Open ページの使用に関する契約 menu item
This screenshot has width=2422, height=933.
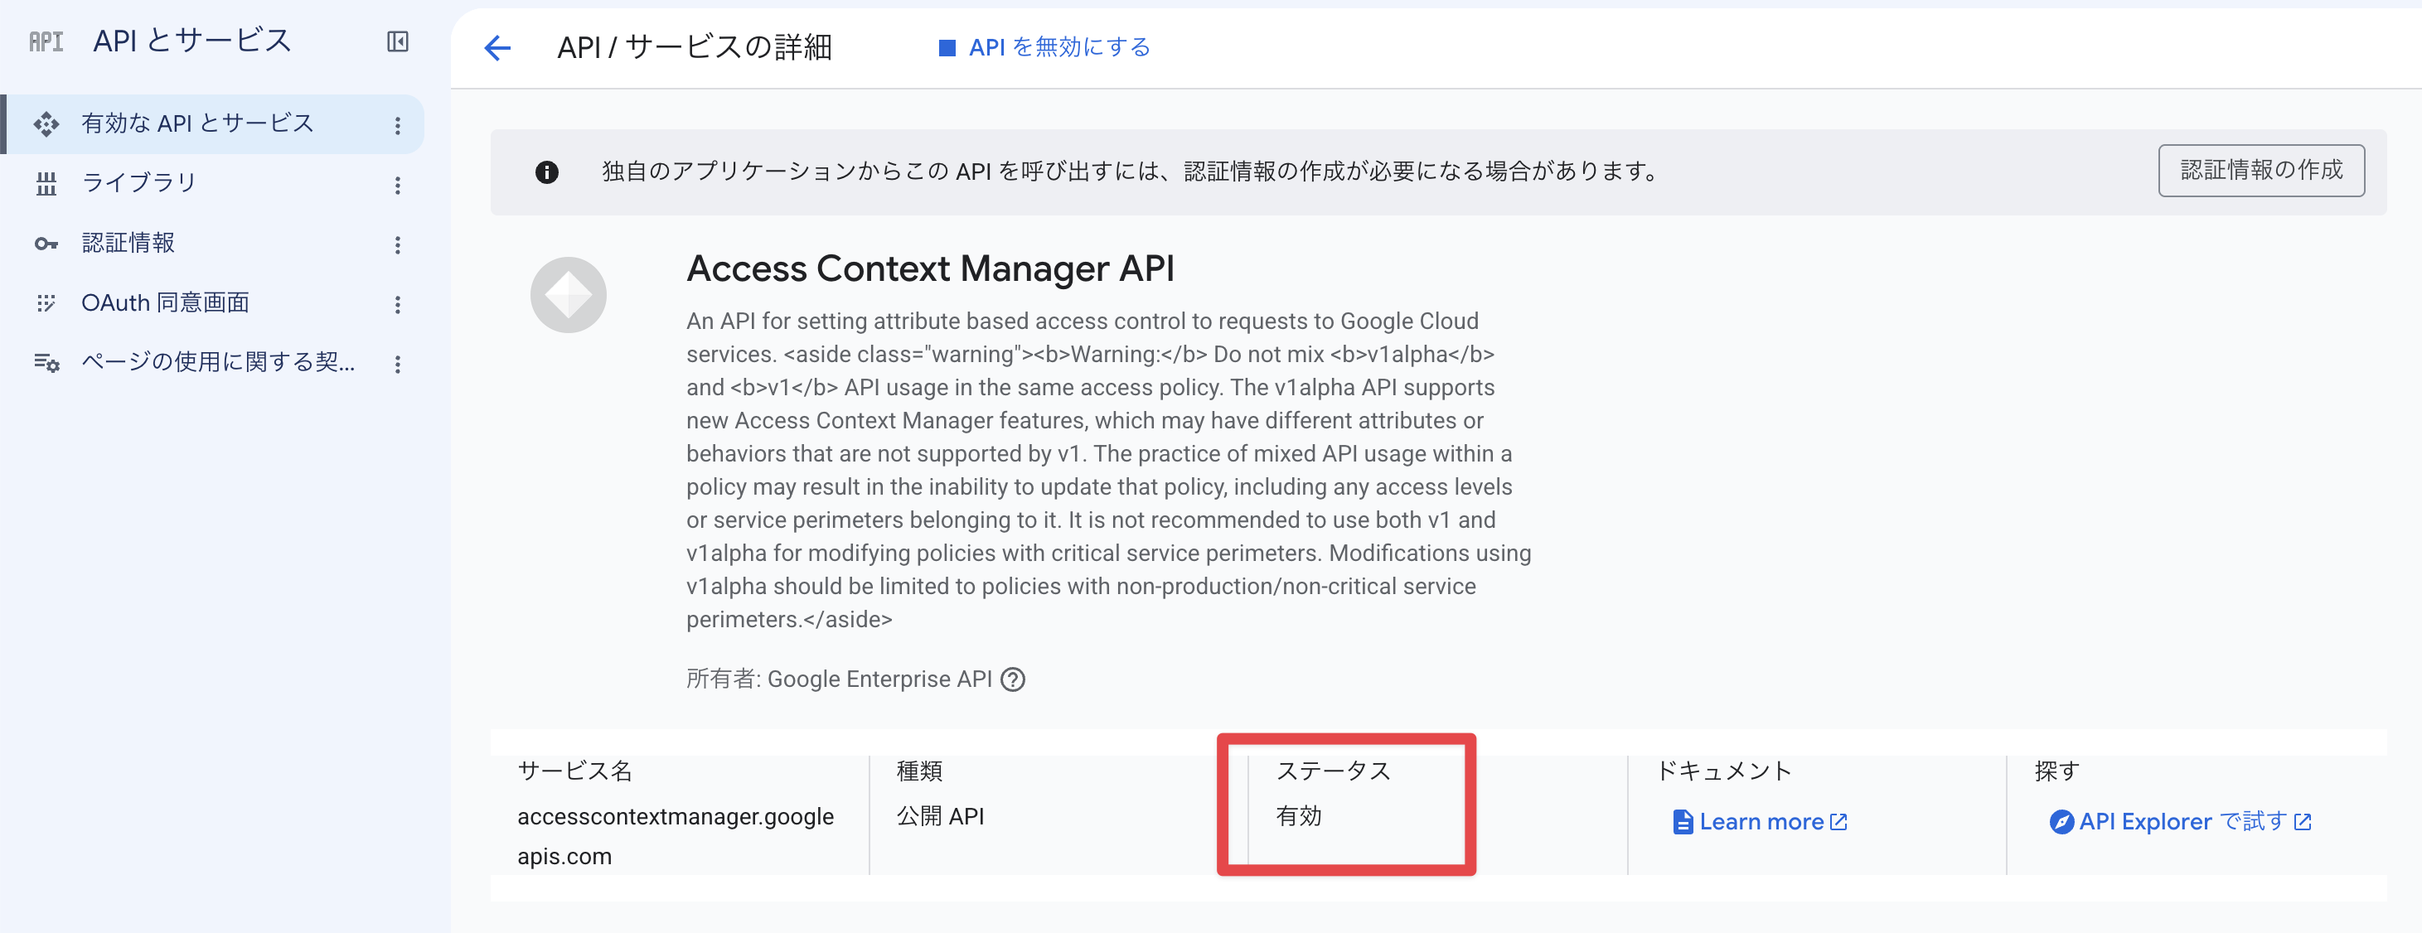coord(212,363)
